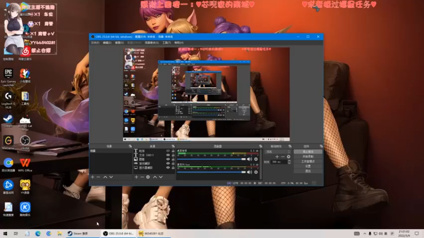Screen dimensions: 424x238
Task: Hide the 显示器捕获 source
Action: (x=168, y=168)
